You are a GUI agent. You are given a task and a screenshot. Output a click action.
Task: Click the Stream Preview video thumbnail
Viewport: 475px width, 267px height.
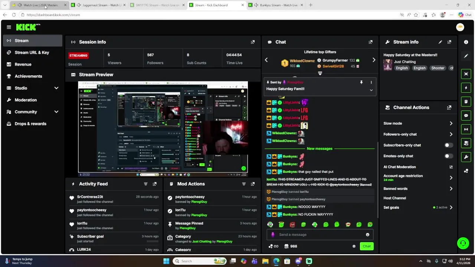point(163,128)
